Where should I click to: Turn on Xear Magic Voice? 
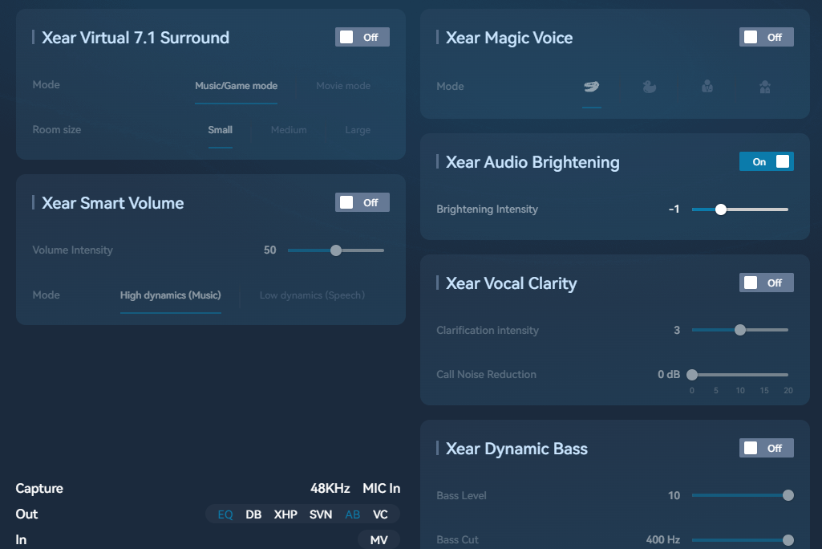tap(767, 37)
